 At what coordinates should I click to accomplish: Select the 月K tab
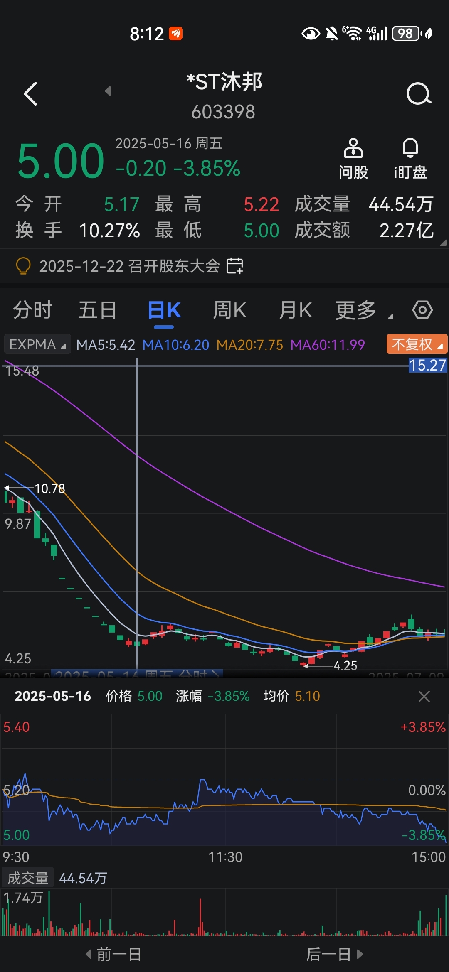296,310
